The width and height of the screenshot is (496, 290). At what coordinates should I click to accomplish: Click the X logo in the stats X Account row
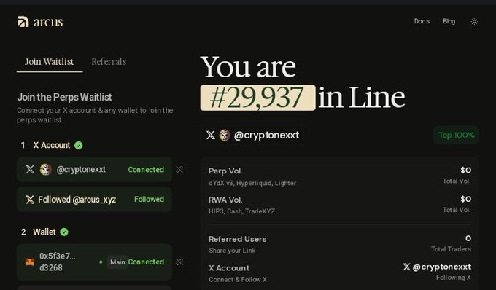coord(406,267)
